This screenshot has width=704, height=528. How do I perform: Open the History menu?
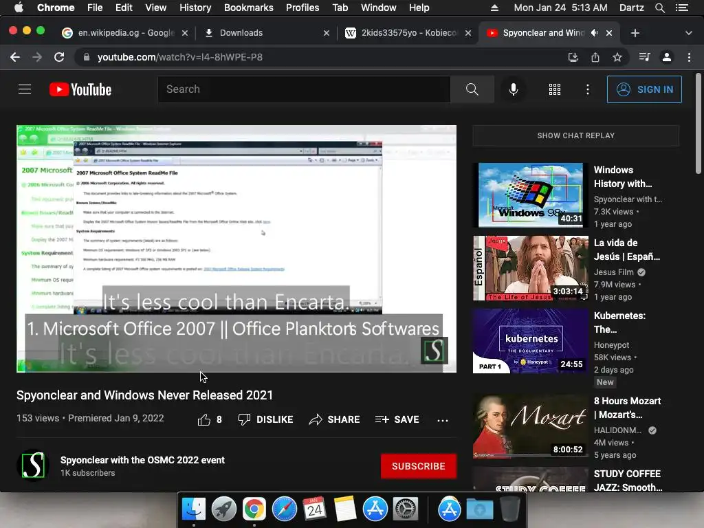coord(195,8)
